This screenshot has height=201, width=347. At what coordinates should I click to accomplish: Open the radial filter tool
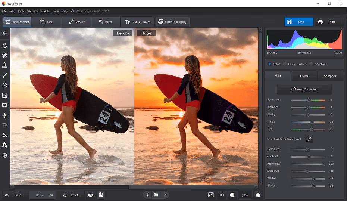click(x=4, y=85)
